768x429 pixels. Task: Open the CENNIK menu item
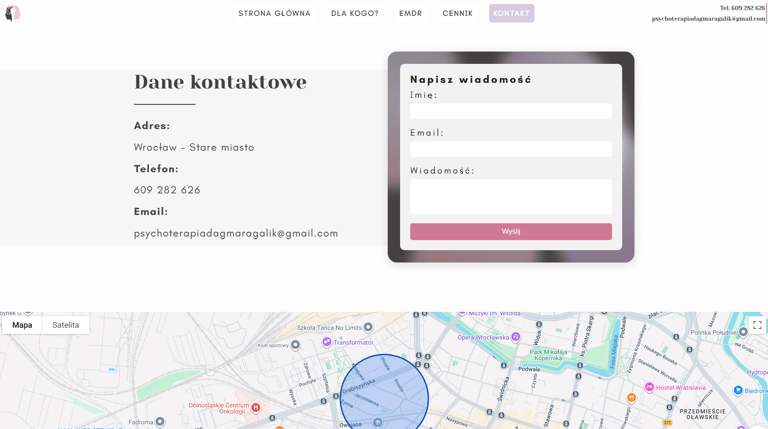[457, 13]
